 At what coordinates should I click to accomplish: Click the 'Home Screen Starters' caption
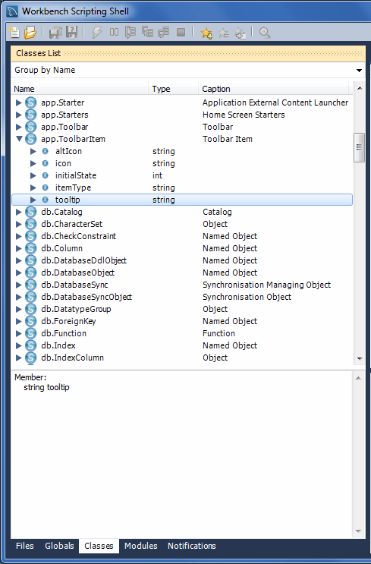point(244,115)
